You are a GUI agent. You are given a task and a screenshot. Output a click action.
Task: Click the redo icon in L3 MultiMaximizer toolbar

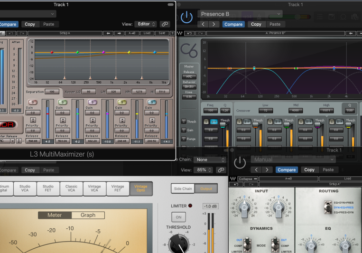click(21, 33)
